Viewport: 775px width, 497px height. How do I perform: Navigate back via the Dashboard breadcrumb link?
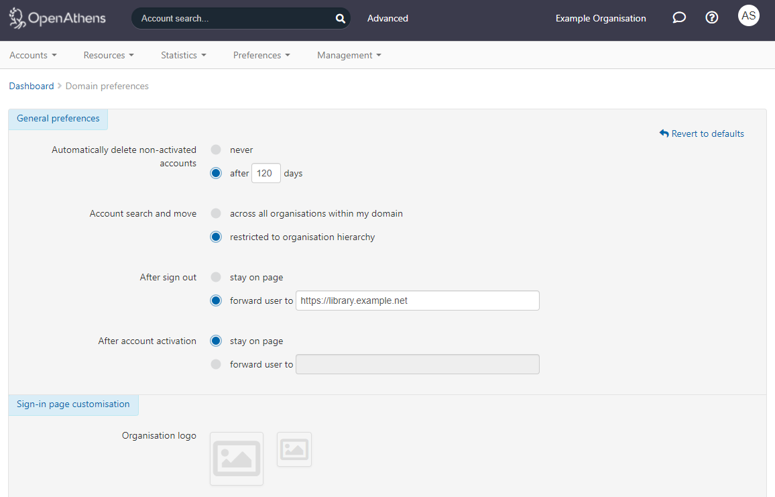[31, 86]
